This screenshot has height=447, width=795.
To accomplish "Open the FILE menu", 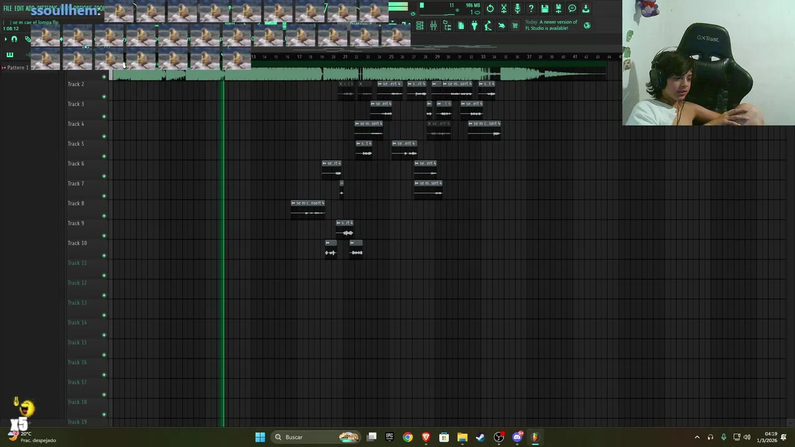I will 7,9.
